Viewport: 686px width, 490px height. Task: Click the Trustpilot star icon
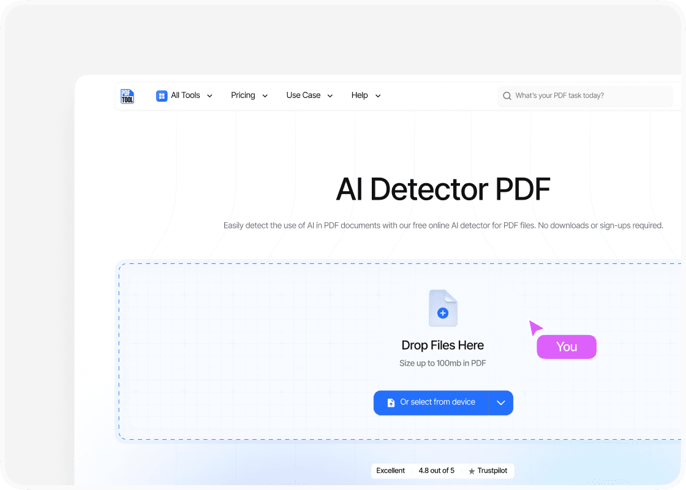coord(472,471)
